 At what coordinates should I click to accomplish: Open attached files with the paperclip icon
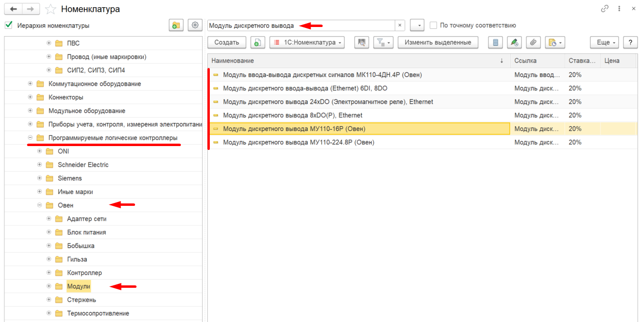[x=533, y=42]
